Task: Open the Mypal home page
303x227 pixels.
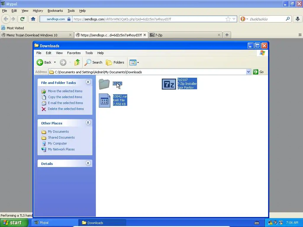Action: pyautogui.click(x=33, y=19)
